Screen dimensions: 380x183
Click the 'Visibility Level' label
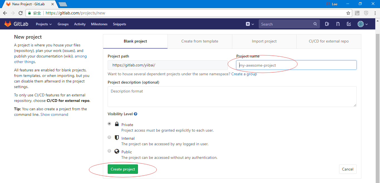tap(120, 114)
